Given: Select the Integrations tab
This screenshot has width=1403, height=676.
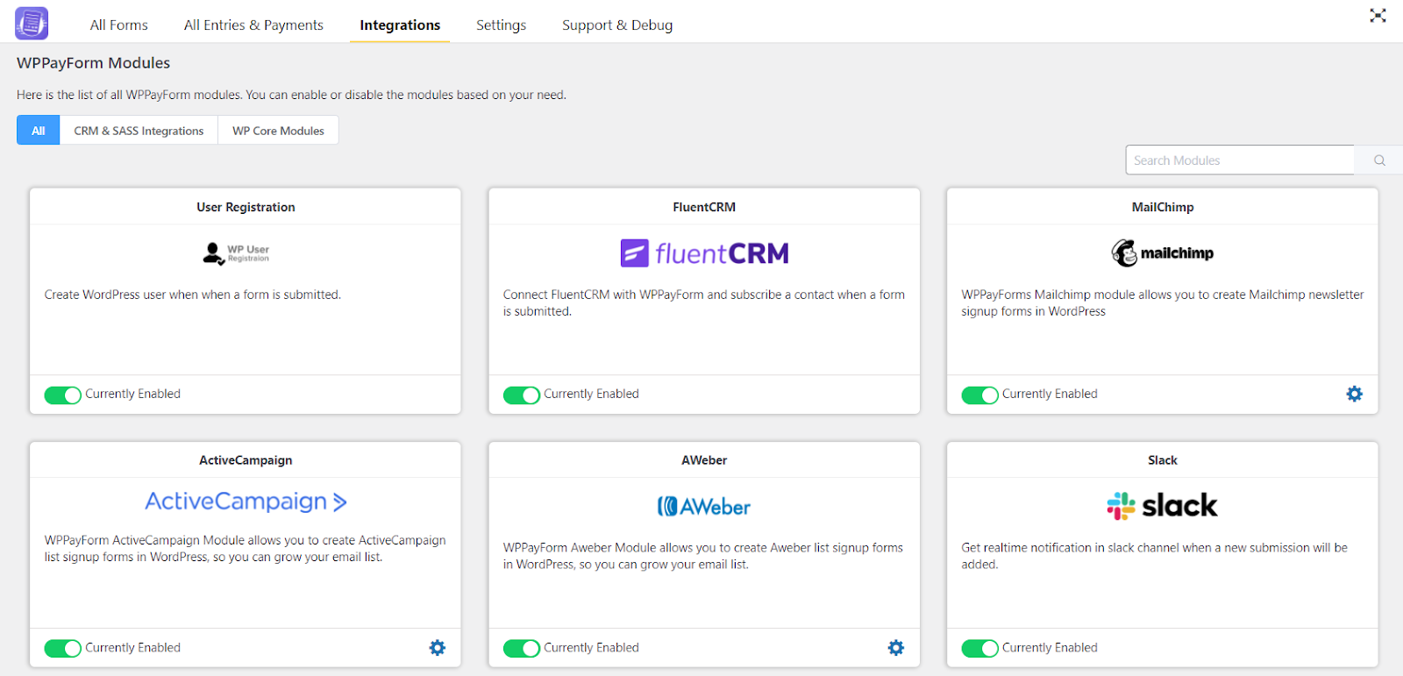Looking at the screenshot, I should [x=400, y=25].
